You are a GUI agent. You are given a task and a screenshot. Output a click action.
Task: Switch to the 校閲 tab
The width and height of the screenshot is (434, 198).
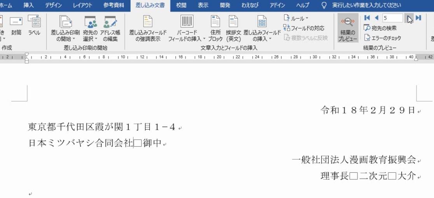click(x=181, y=5)
